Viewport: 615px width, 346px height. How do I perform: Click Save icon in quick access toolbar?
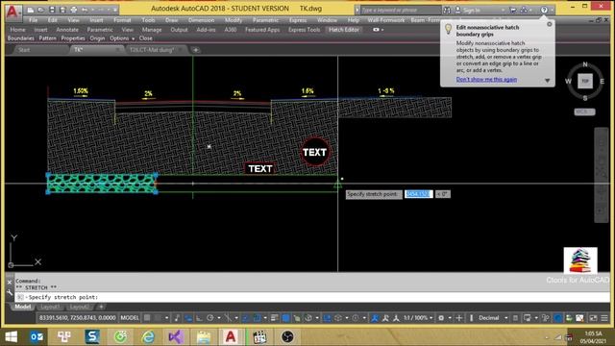click(52, 10)
